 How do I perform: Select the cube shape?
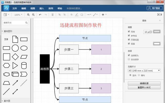[15, 74]
